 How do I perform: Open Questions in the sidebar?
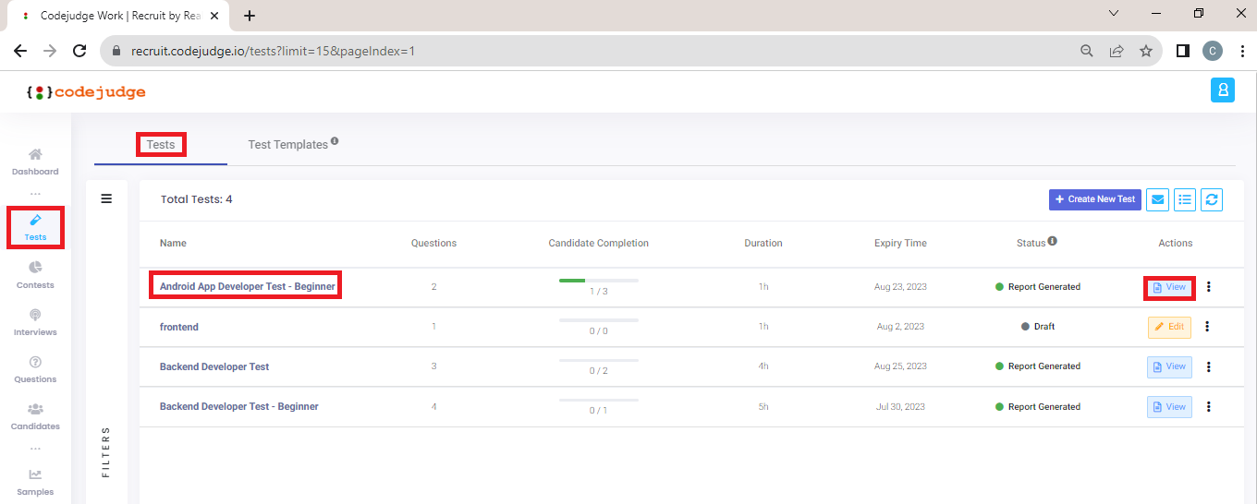tap(35, 369)
